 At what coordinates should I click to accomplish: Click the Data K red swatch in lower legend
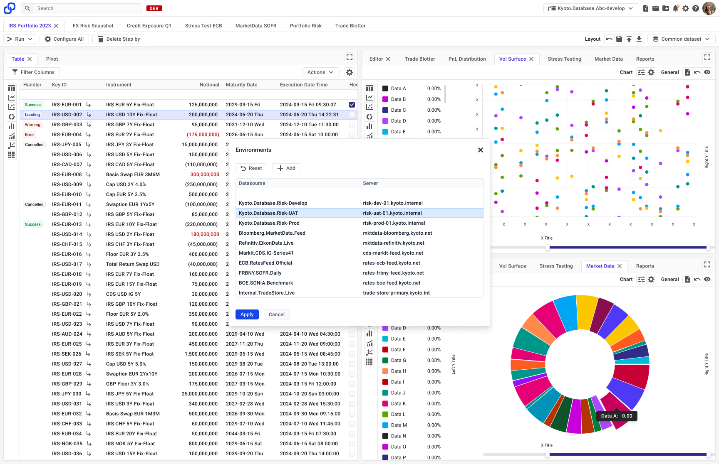click(385, 404)
